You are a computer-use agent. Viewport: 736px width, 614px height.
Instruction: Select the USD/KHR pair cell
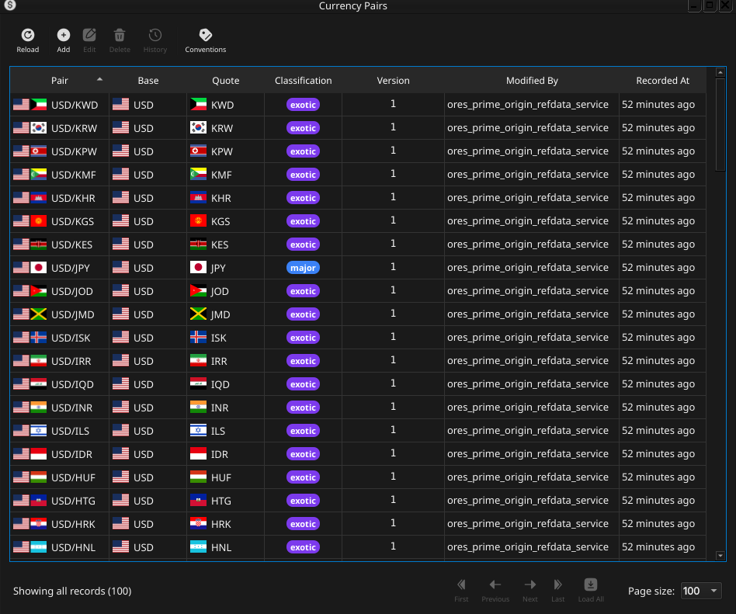click(x=60, y=198)
